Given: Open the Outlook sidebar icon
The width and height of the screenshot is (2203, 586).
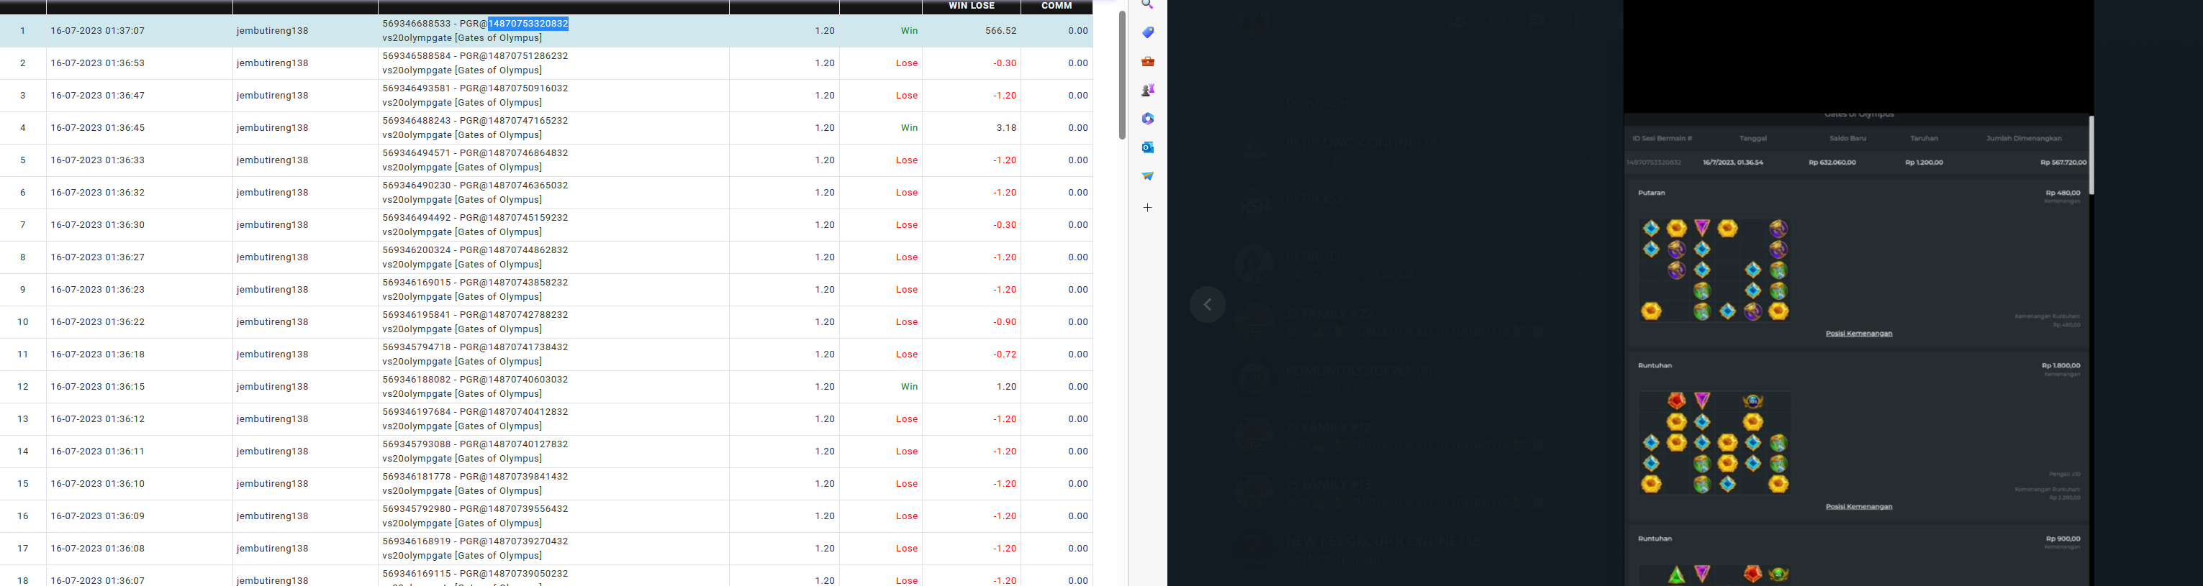Looking at the screenshot, I should click(1148, 147).
